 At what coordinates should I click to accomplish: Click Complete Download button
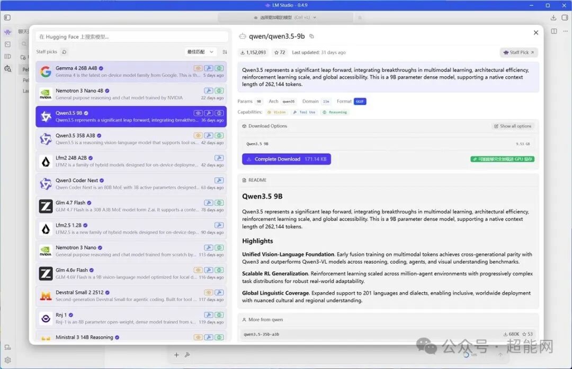click(287, 159)
